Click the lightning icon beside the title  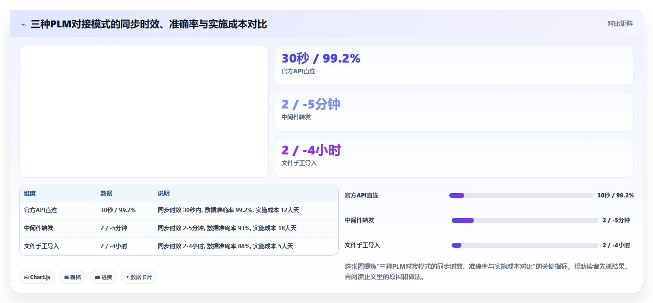point(23,24)
